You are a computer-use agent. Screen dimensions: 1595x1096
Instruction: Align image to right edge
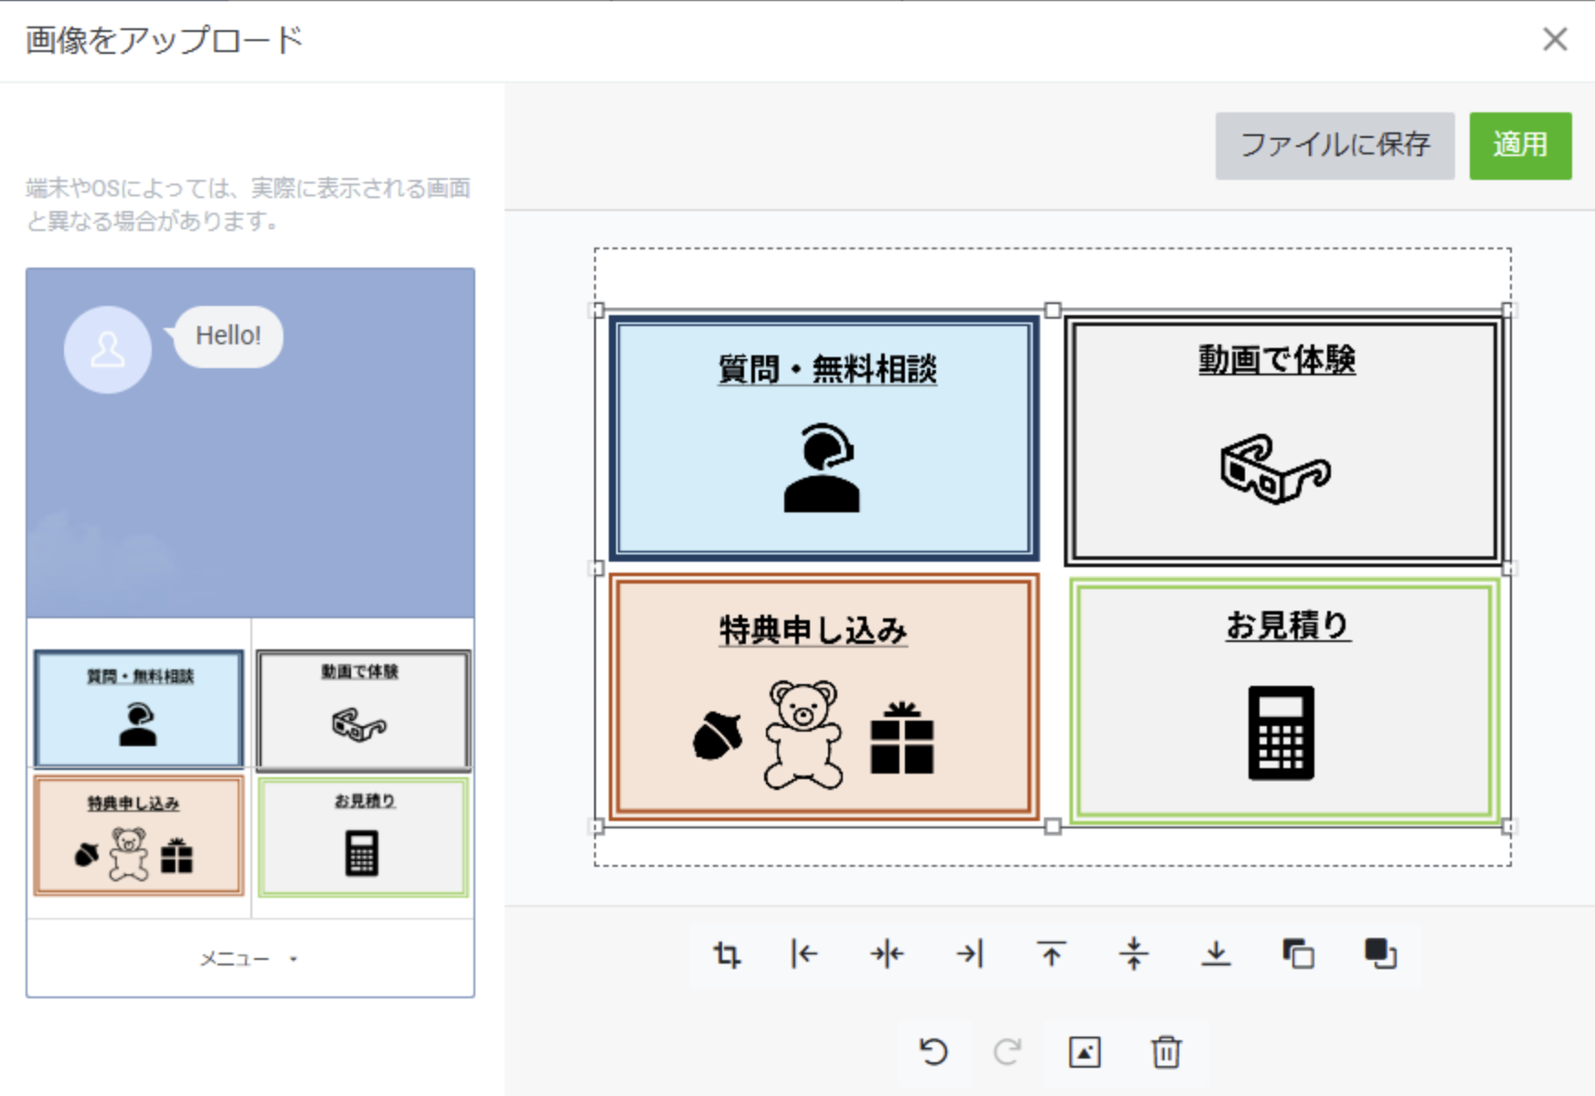pyautogui.click(x=969, y=954)
